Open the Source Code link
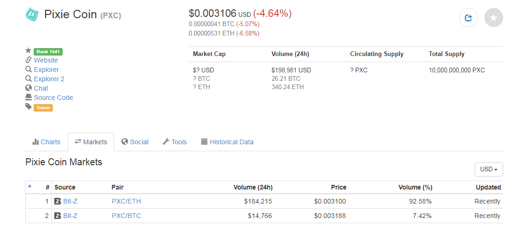This screenshot has width=519, height=232. pyautogui.click(x=53, y=98)
